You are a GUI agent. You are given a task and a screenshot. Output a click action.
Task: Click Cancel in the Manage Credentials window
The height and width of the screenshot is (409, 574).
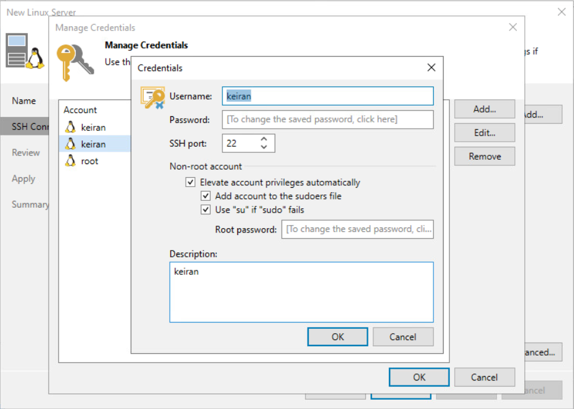[485, 377]
